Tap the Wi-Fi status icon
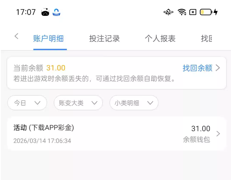This screenshot has width=231, height=180. [x=182, y=12]
